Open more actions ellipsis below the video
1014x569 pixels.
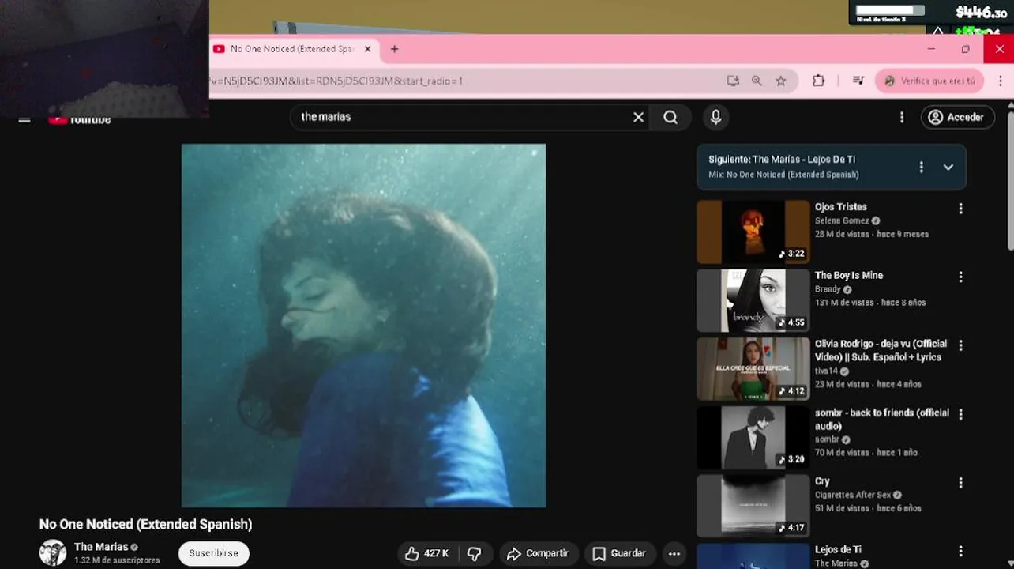(x=674, y=553)
